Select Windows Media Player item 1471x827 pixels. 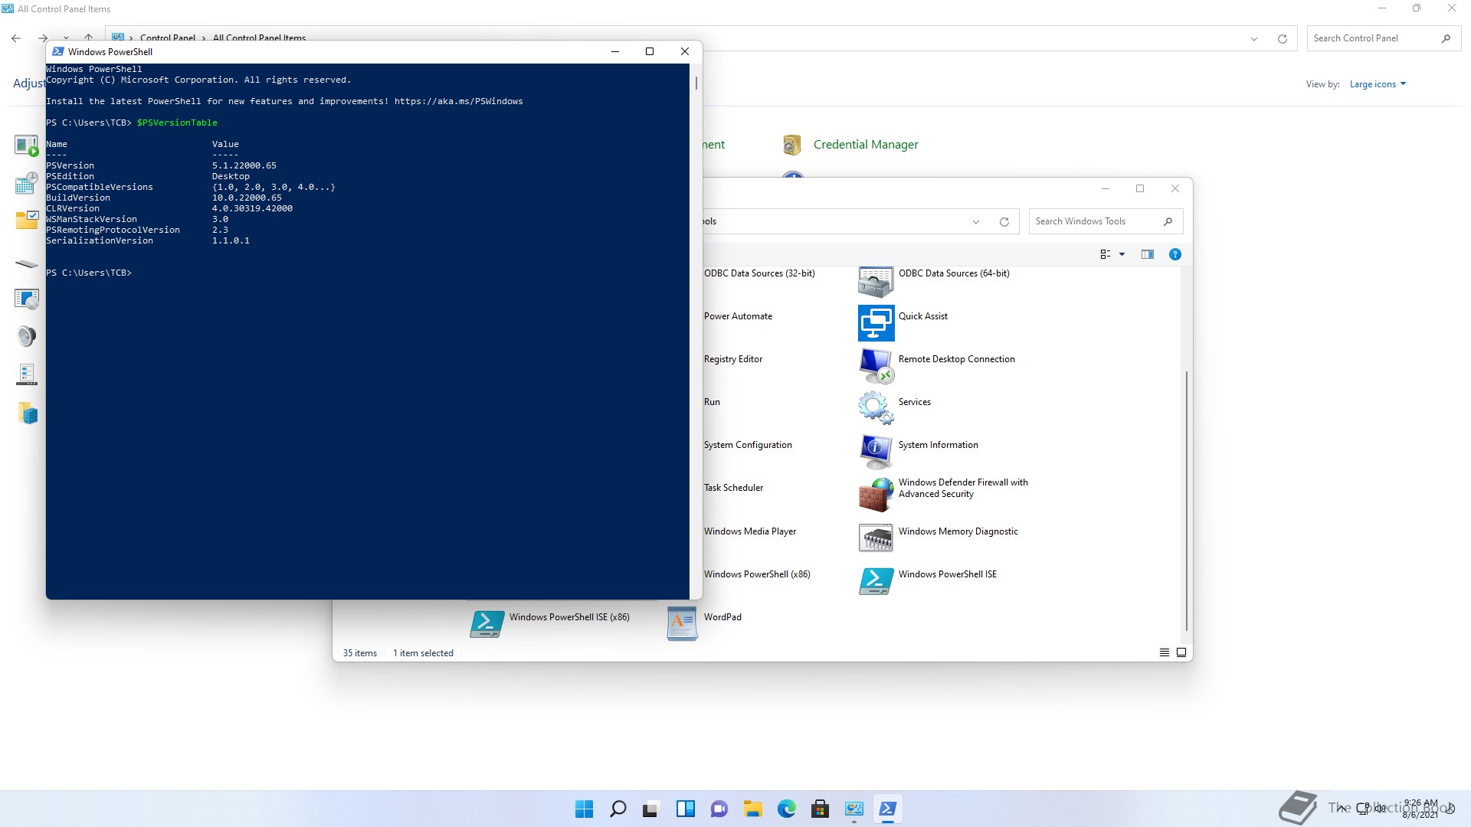point(750,531)
